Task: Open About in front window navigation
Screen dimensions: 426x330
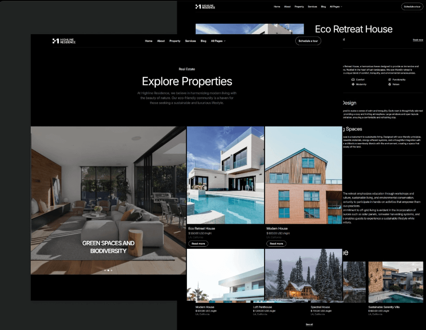Action: pyautogui.click(x=161, y=41)
